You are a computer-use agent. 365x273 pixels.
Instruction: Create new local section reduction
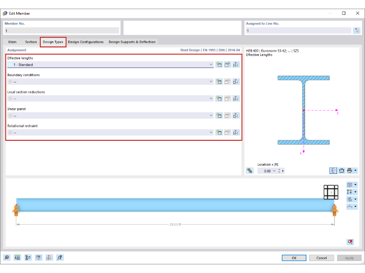219,99
